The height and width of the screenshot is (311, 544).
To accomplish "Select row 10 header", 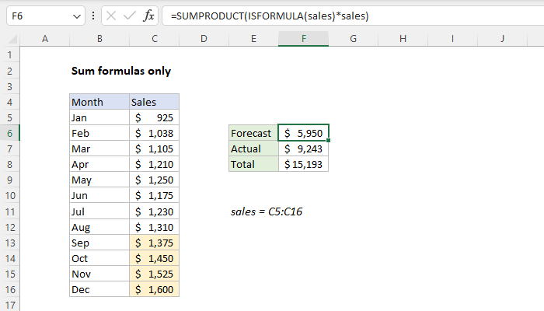I will click(x=9, y=196).
